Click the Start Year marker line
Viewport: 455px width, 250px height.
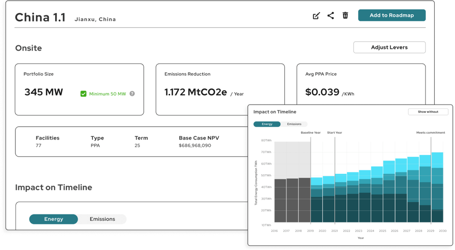pos(335,180)
